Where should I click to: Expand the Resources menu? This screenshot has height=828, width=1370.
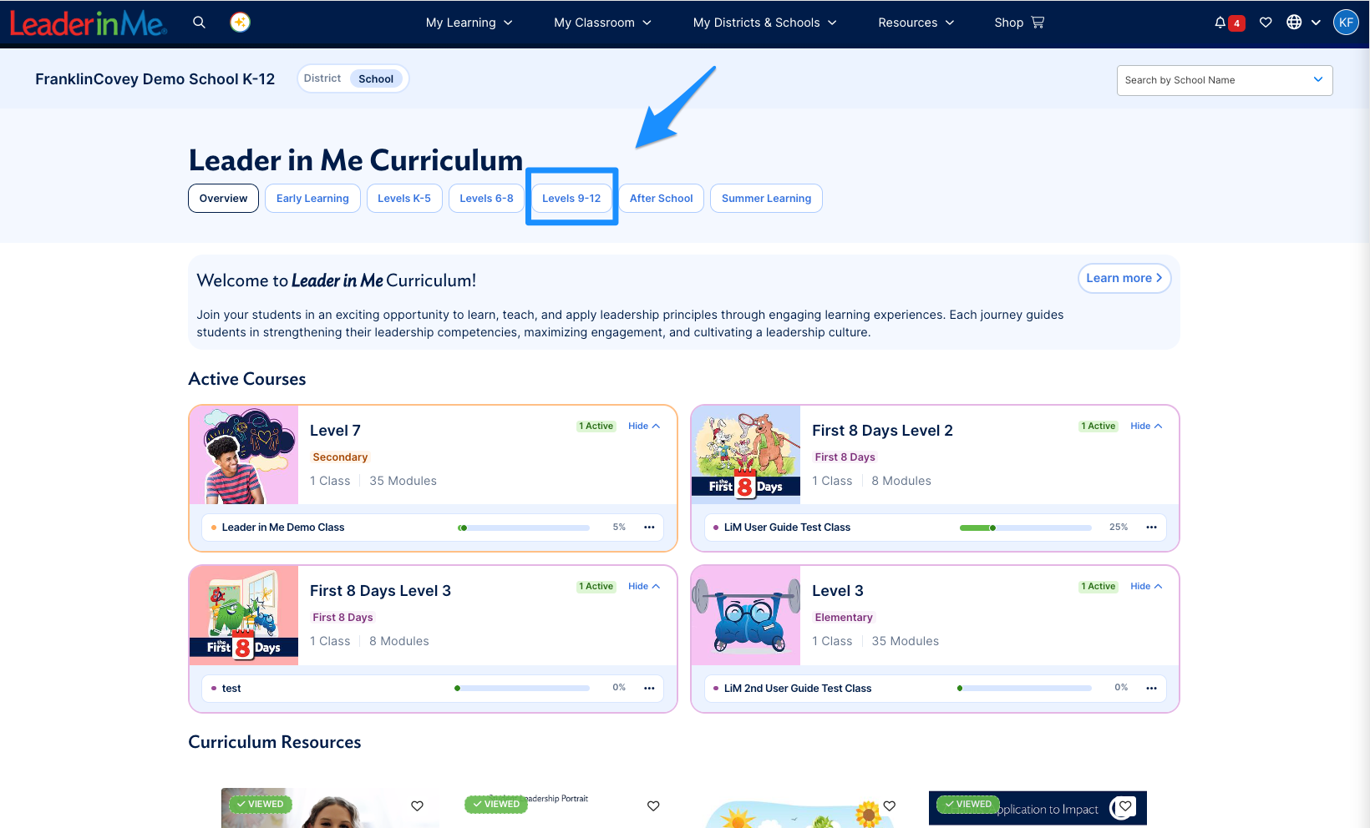pyautogui.click(x=916, y=23)
